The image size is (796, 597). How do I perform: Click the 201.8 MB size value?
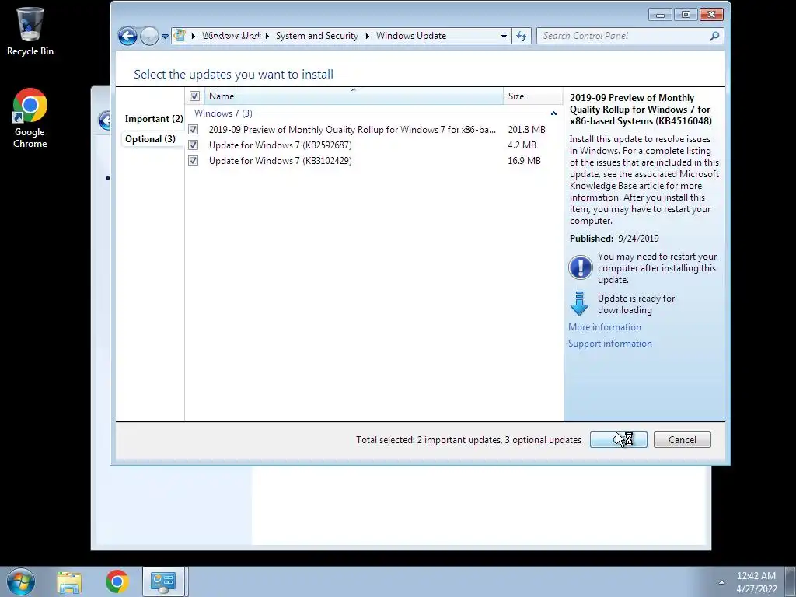point(526,130)
